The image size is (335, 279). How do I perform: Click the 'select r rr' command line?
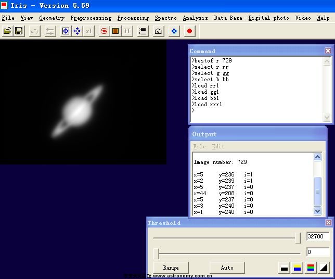click(x=210, y=67)
